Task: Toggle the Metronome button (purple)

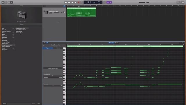Action: click(x=110, y=2)
